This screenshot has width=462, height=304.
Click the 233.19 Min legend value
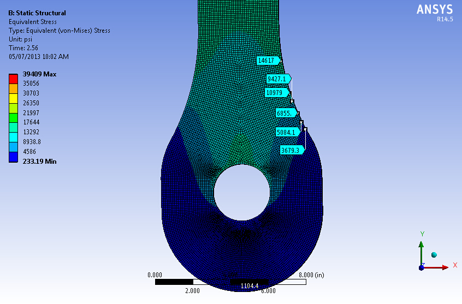coord(39,161)
